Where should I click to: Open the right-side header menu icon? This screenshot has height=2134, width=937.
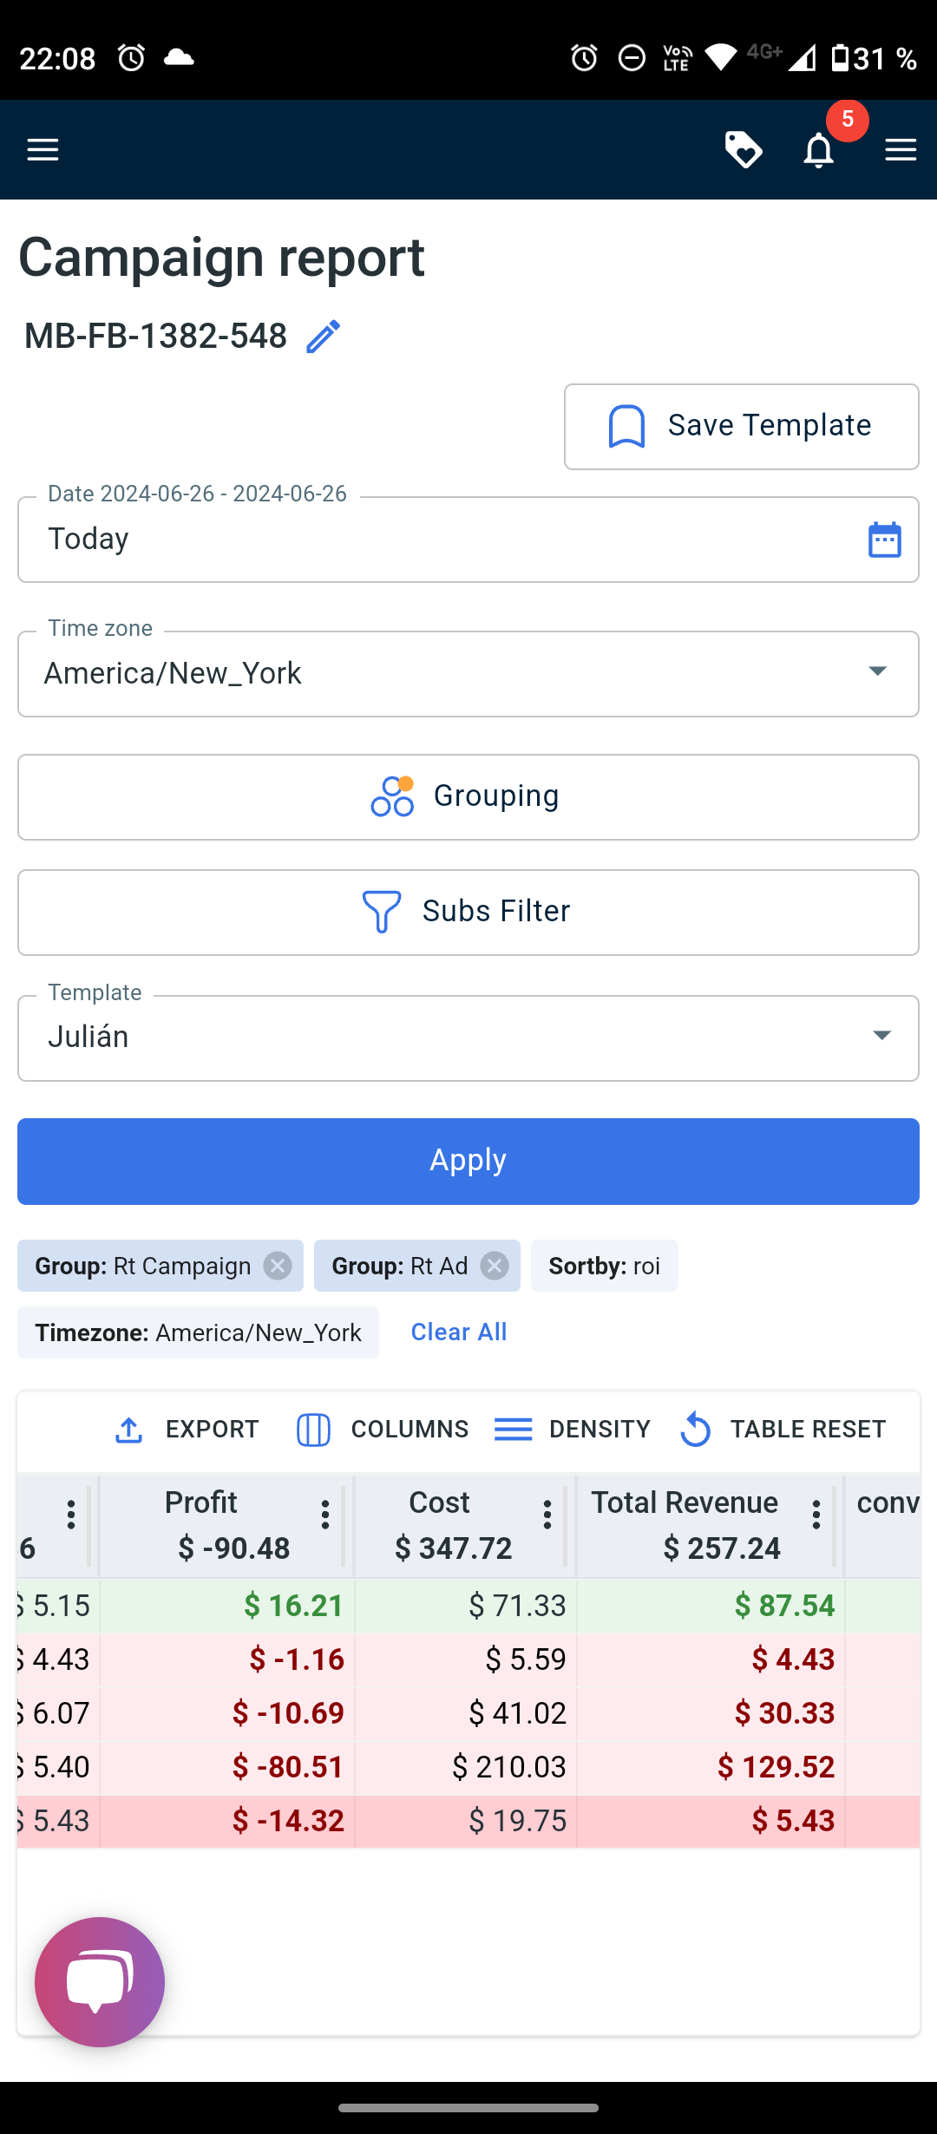point(901,150)
